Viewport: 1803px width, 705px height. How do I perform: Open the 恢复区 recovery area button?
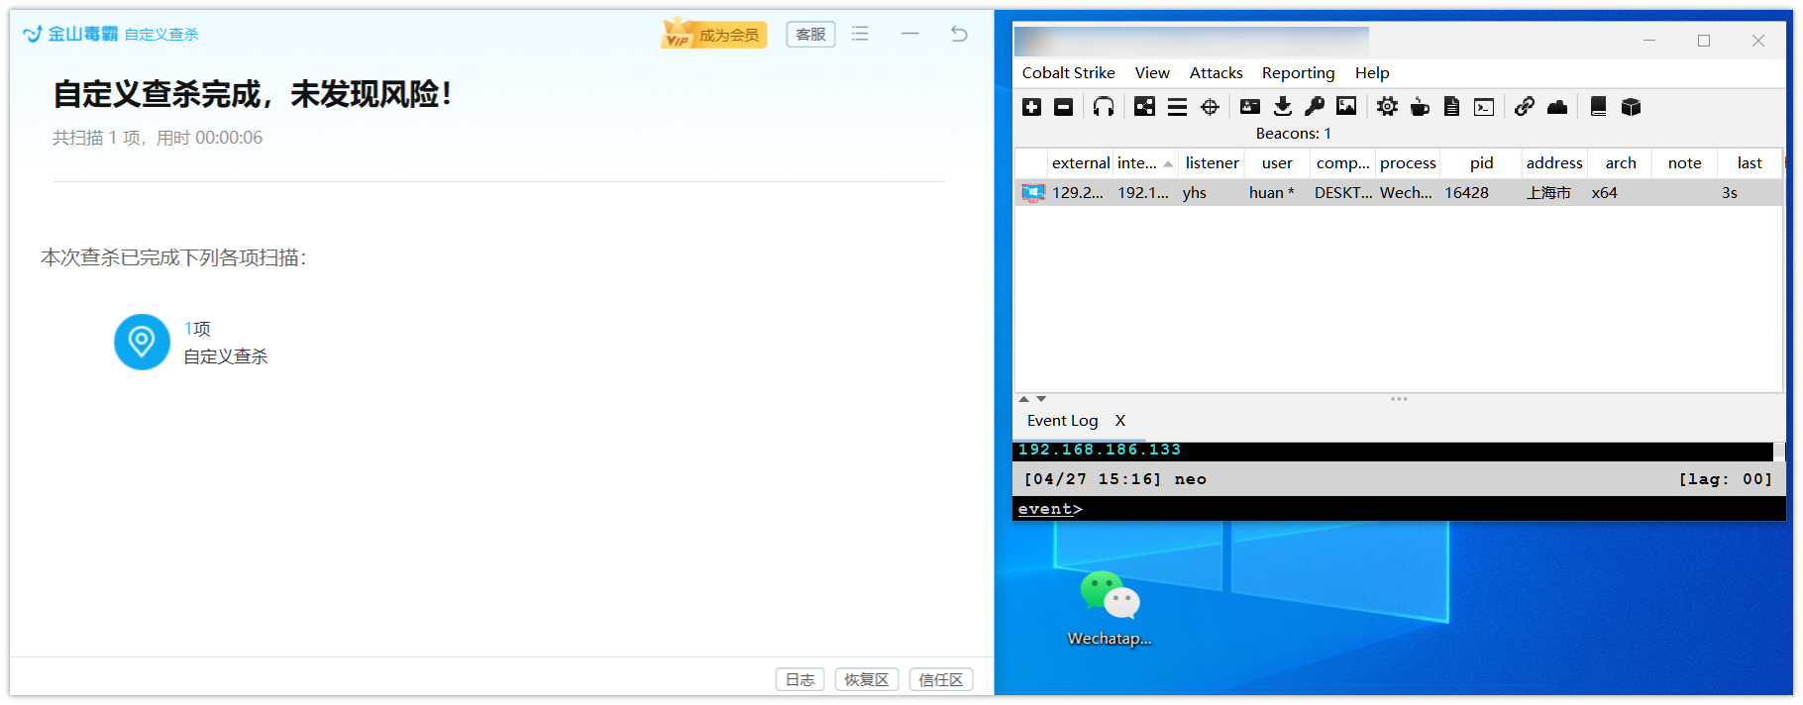[x=866, y=680]
